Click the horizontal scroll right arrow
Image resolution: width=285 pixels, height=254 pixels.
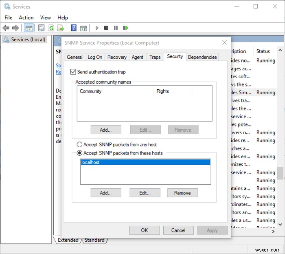click(273, 232)
